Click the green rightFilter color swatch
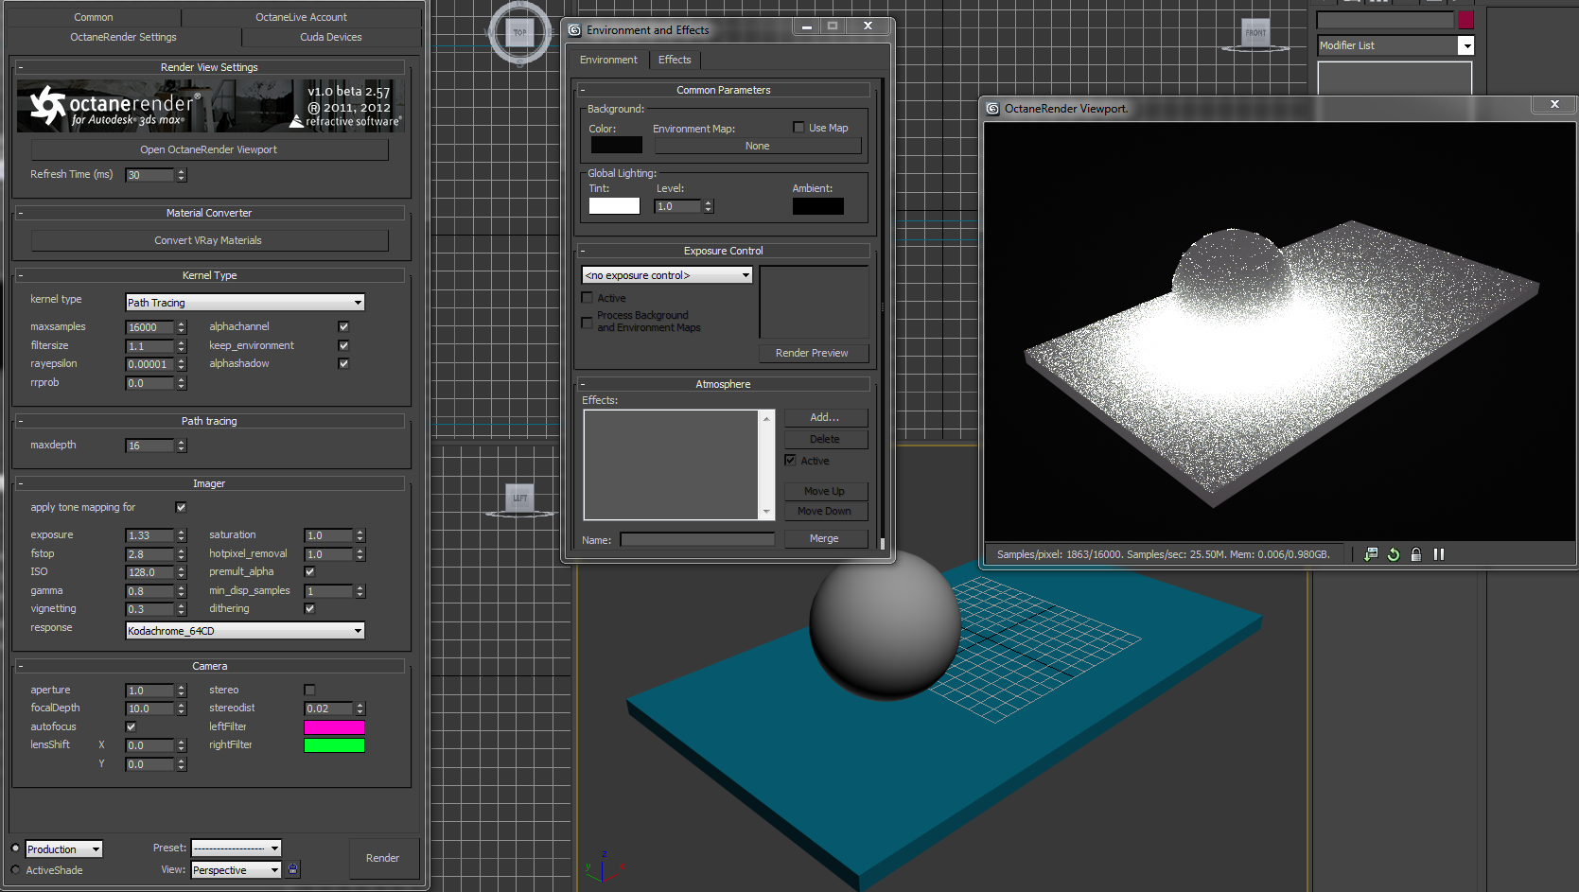 (x=334, y=745)
